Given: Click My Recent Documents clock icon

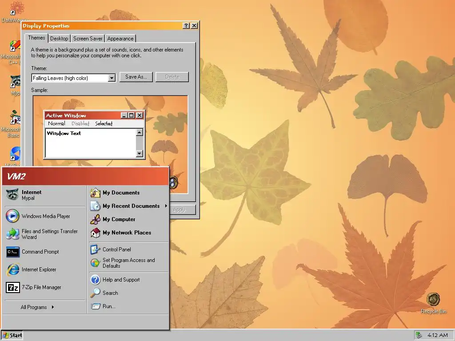Looking at the screenshot, I should (x=95, y=206).
